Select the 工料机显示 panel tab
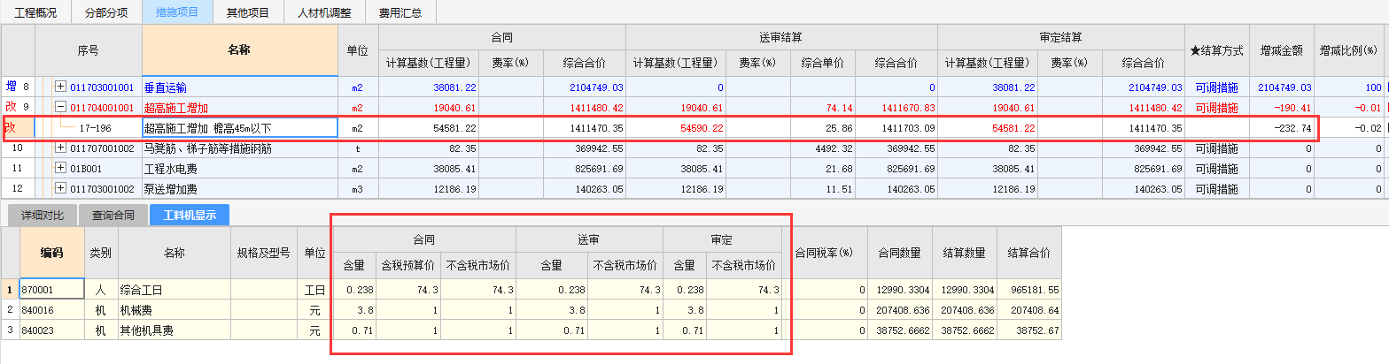 pos(189,215)
